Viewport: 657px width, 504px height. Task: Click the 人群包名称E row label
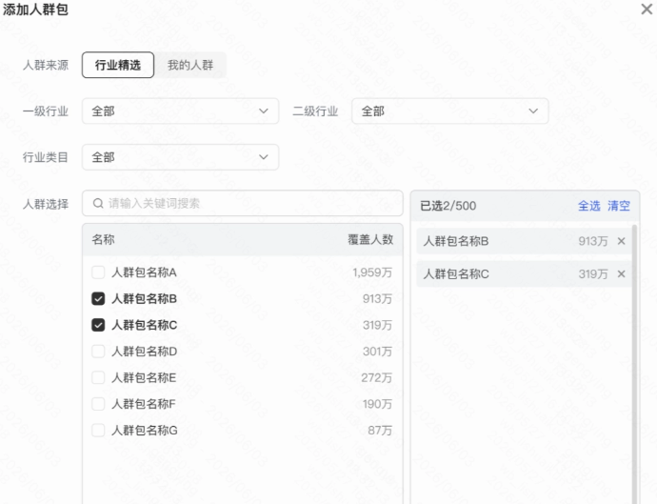point(144,378)
